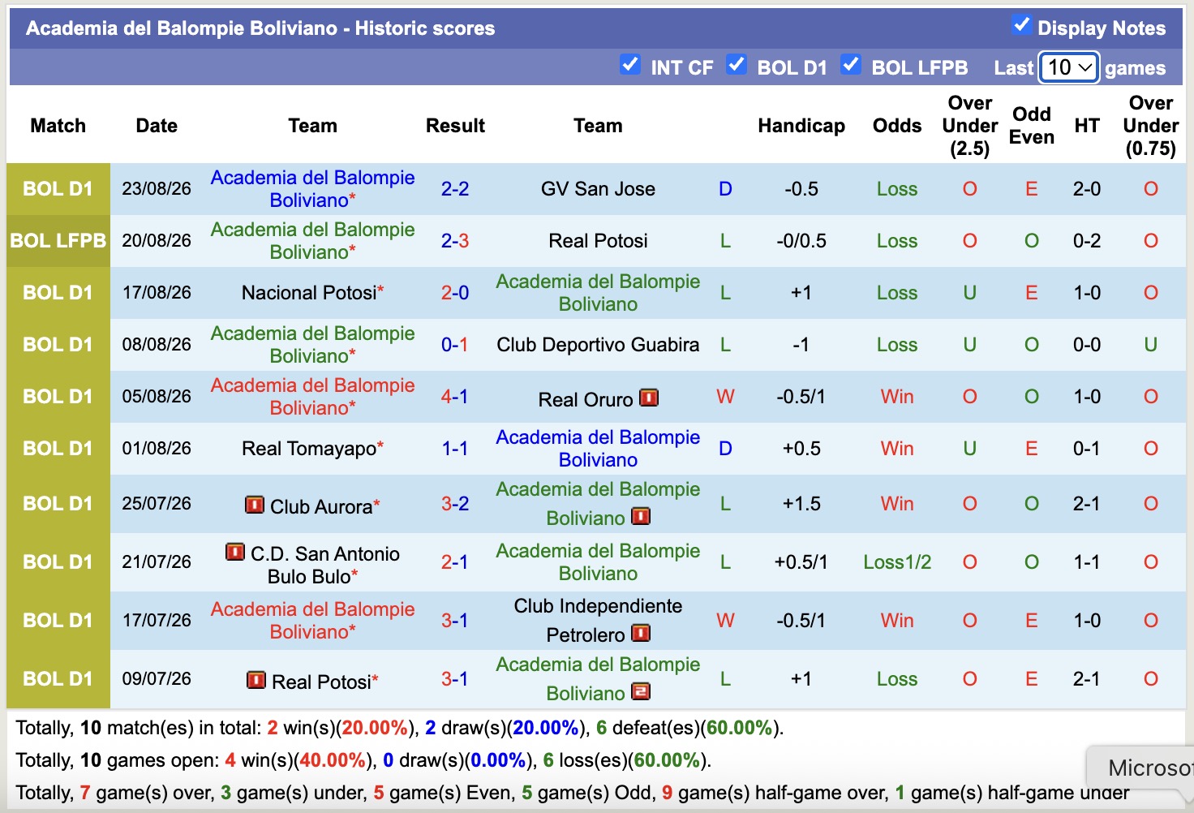Open the 4-1 result against Real Oruro
This screenshot has height=813, width=1194.
(455, 397)
